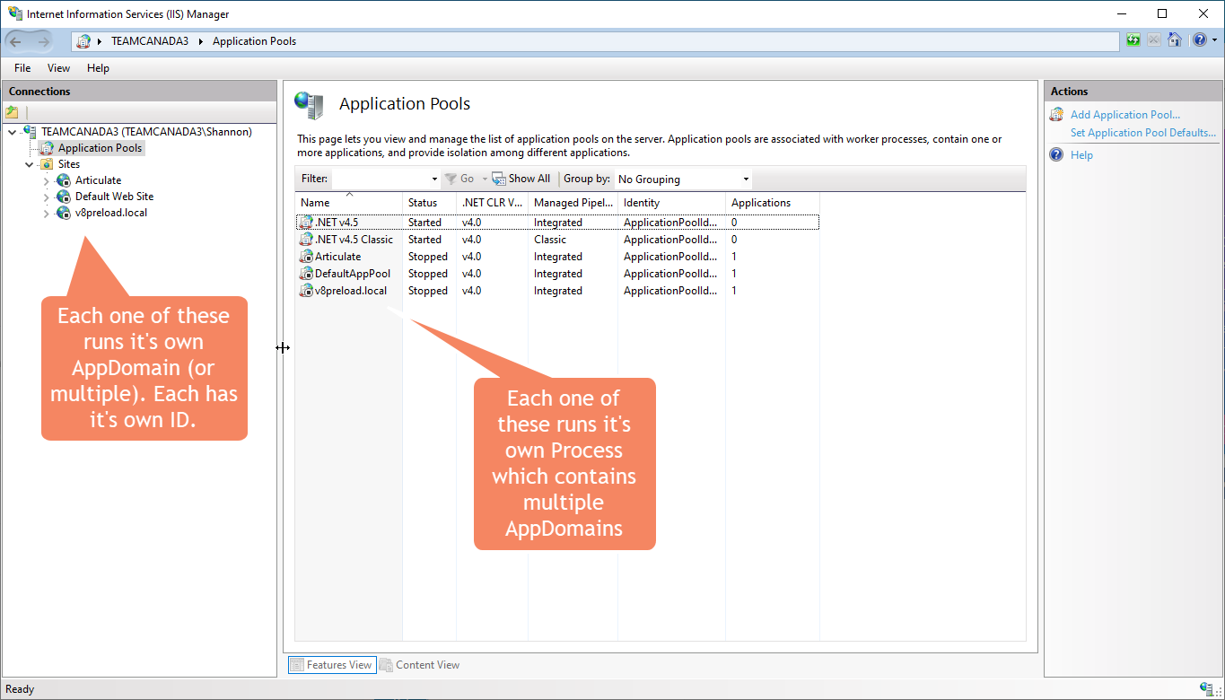
Task: Click the IIS Manager title bar icon
Action: point(15,13)
